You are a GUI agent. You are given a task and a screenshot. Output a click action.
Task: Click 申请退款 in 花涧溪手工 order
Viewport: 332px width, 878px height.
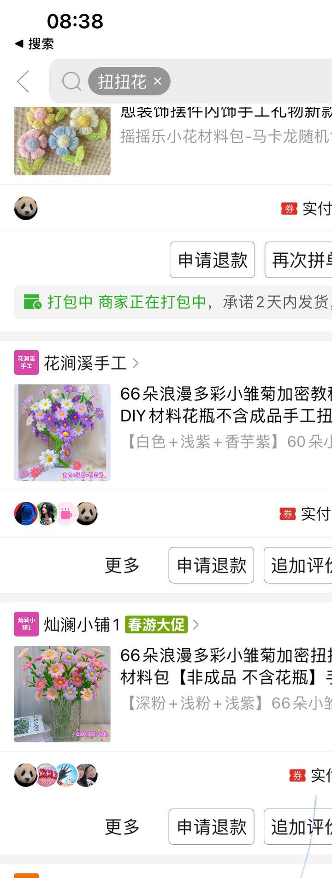(212, 565)
